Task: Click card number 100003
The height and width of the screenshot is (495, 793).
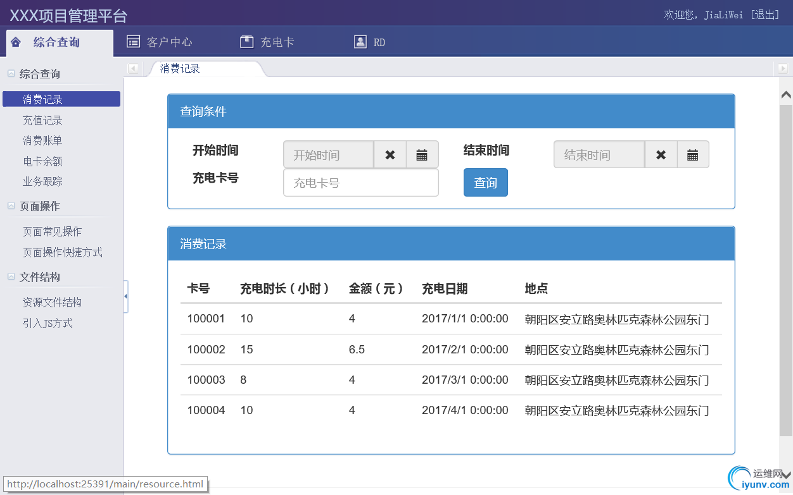Action: (206, 380)
